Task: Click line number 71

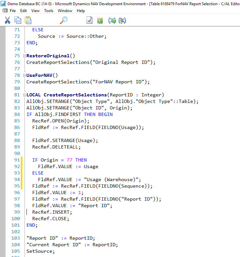Action: point(17,30)
